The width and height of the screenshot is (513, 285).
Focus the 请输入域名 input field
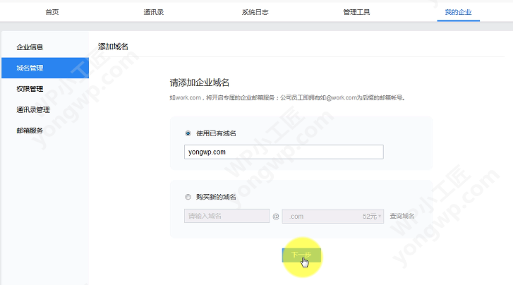point(226,216)
